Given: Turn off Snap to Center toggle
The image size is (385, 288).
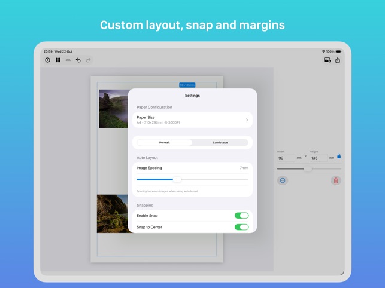Looking at the screenshot, I should click(241, 227).
